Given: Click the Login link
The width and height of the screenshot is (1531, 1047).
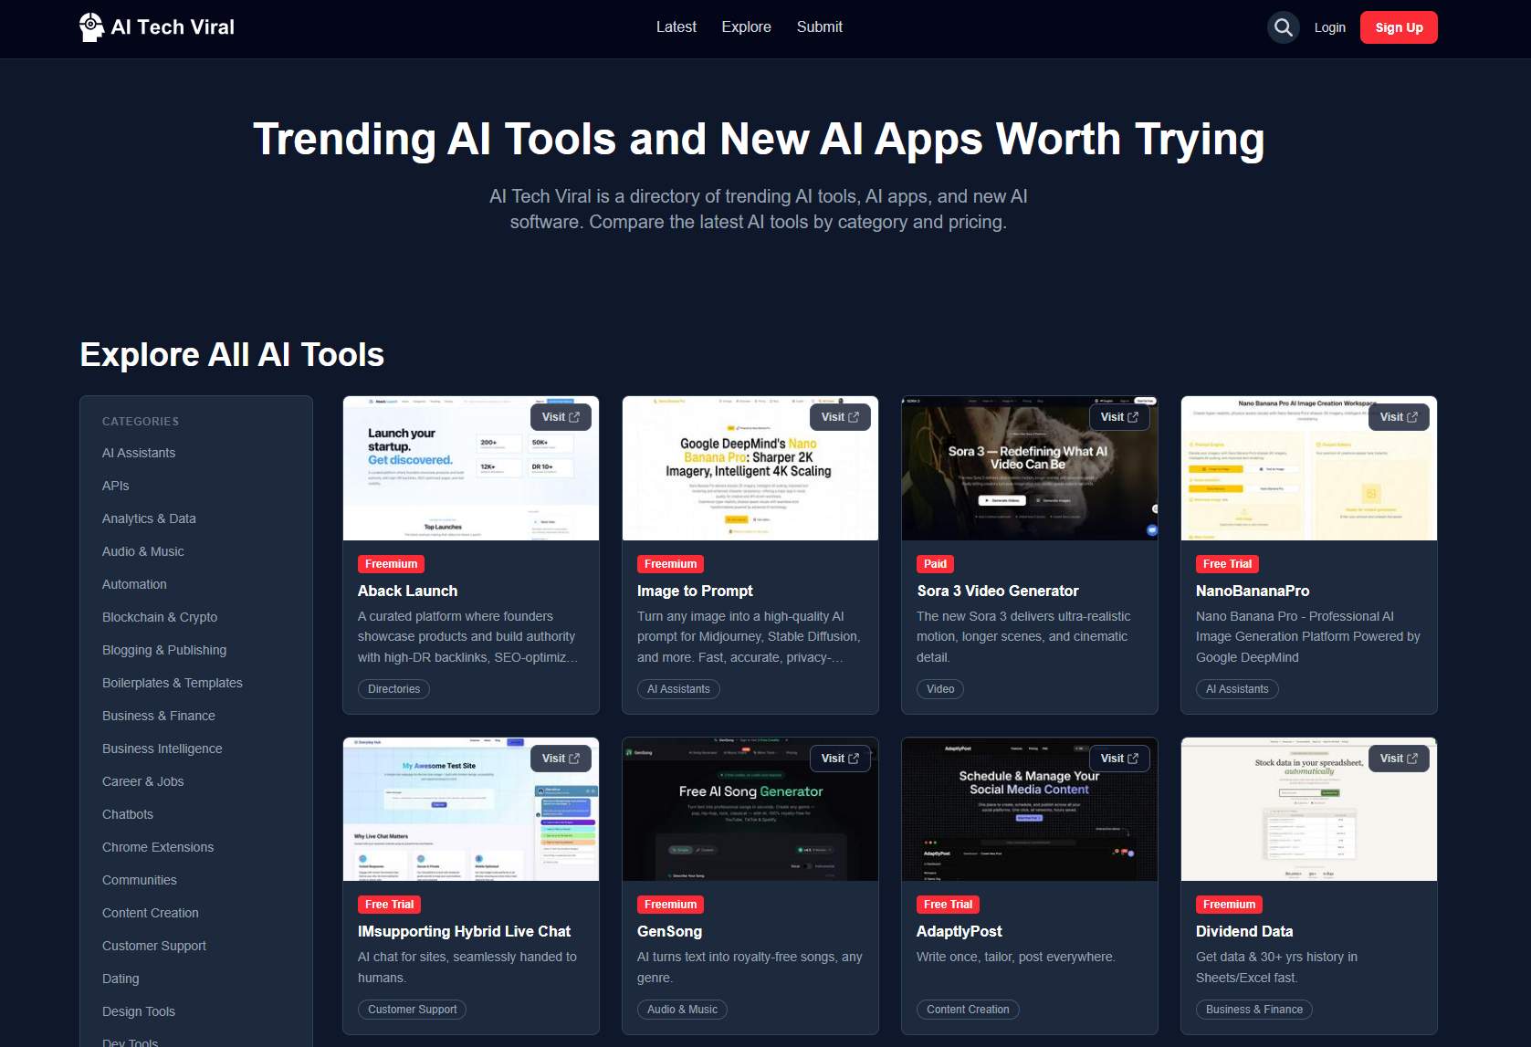Looking at the screenshot, I should pos(1329,27).
